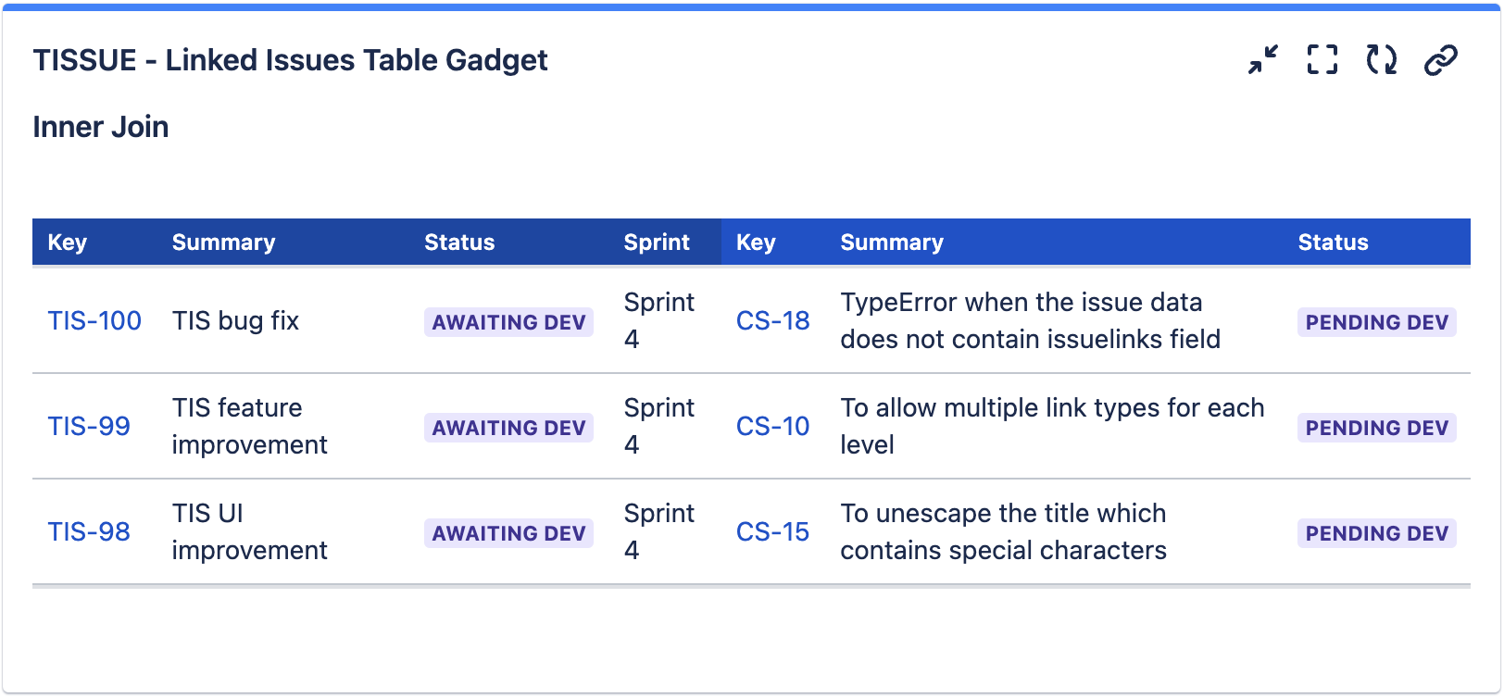
Task: Click the second Summary column header
Action: click(x=892, y=243)
